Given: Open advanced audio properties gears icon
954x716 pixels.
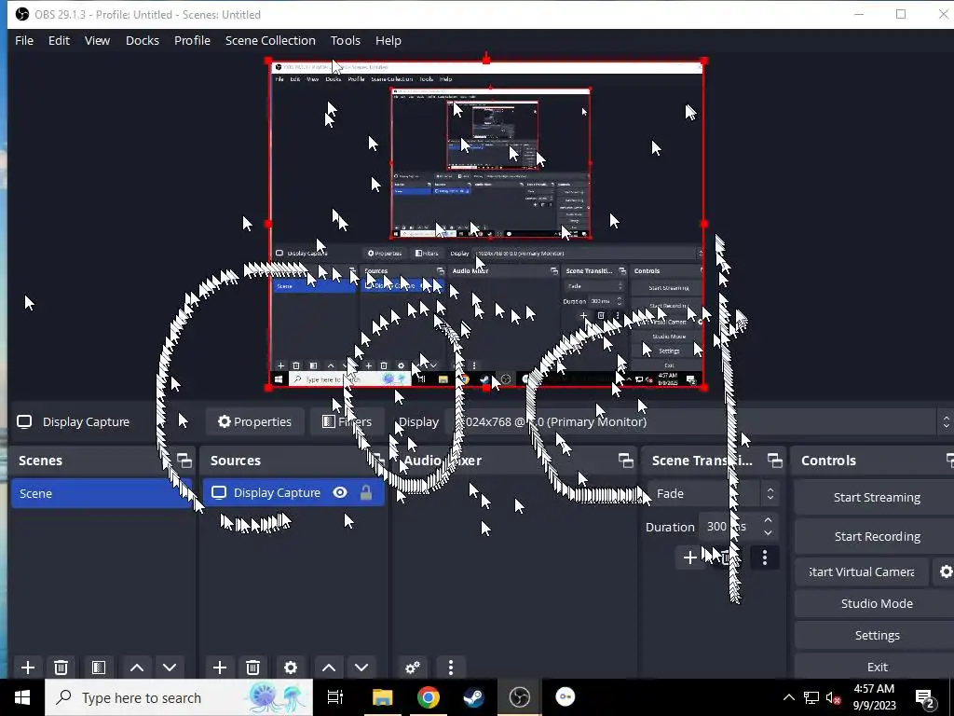Looking at the screenshot, I should [x=413, y=668].
